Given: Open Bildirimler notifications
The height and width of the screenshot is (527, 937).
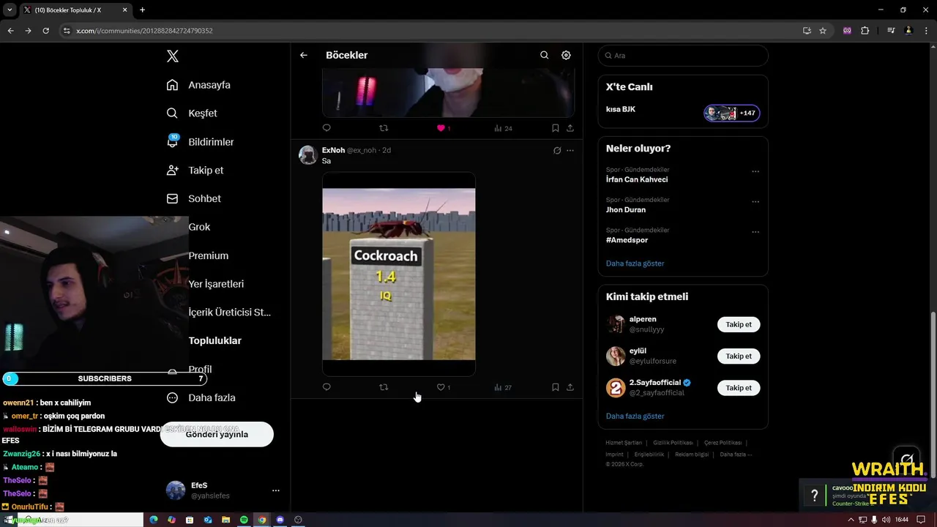Looking at the screenshot, I should tap(200, 142).
